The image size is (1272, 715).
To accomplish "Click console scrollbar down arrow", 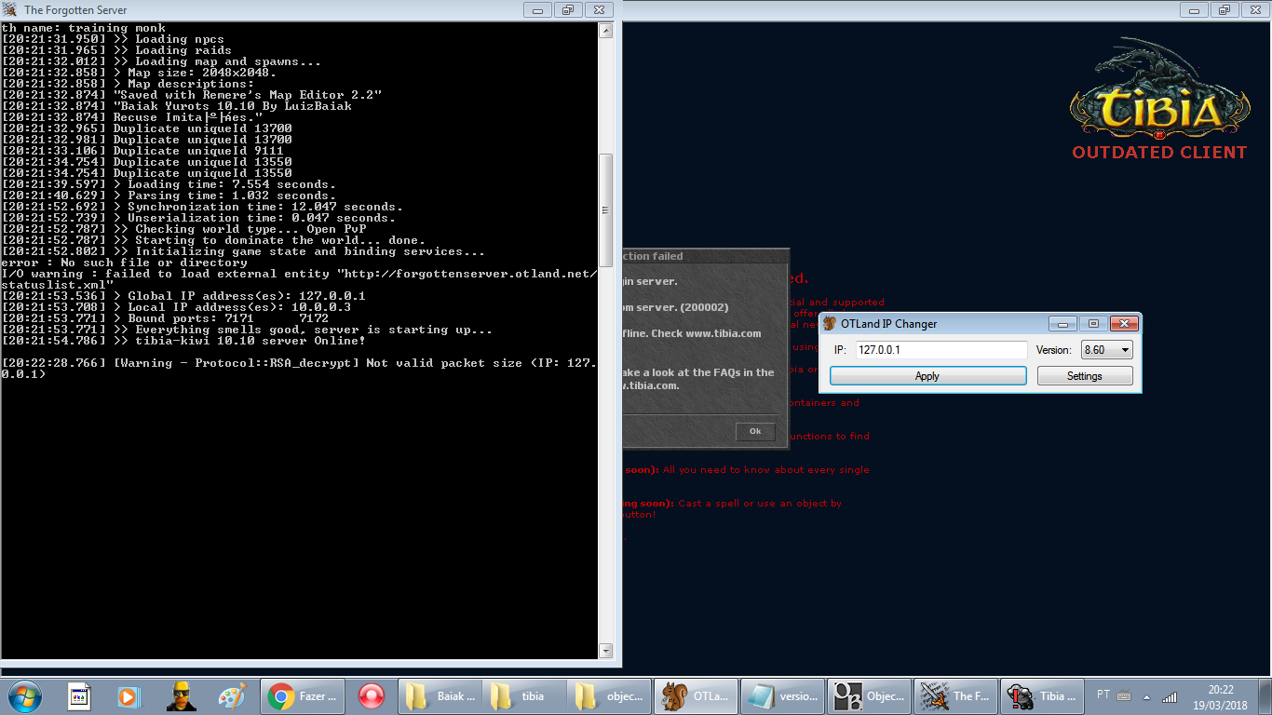I will tap(606, 651).
